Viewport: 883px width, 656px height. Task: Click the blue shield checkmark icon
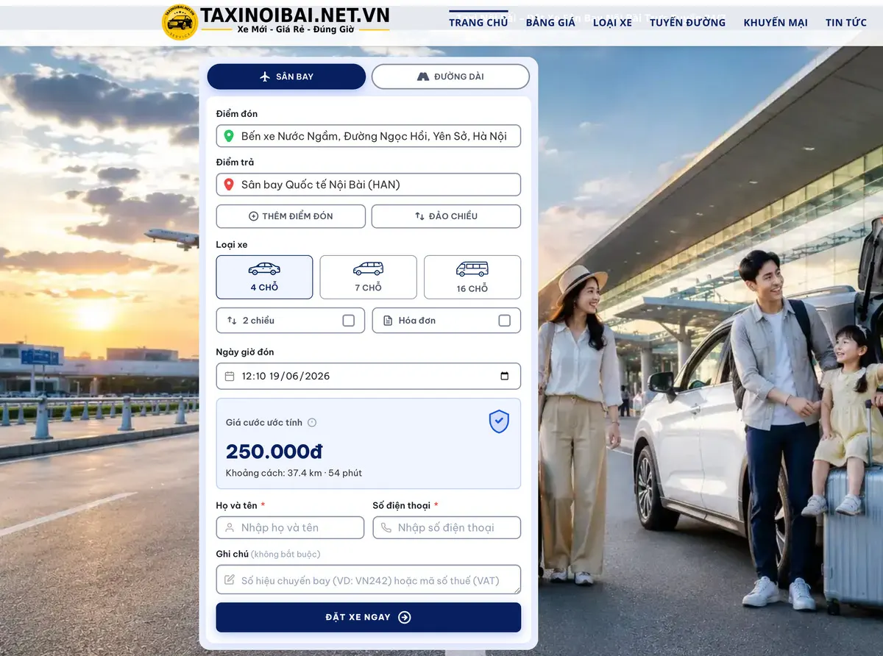pyautogui.click(x=499, y=421)
